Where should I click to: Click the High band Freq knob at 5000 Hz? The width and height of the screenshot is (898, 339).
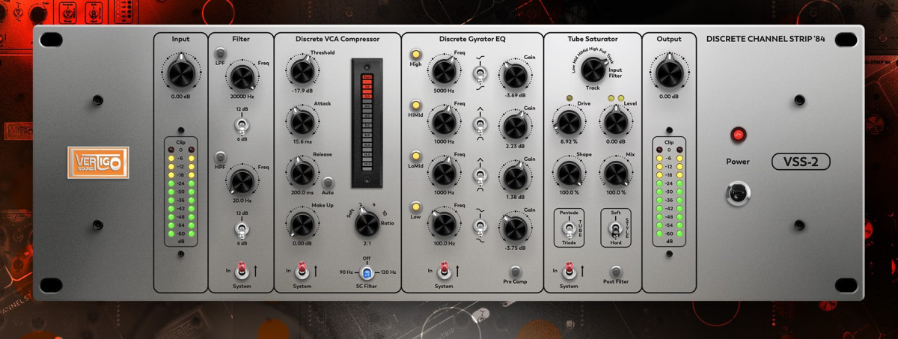coord(443,72)
